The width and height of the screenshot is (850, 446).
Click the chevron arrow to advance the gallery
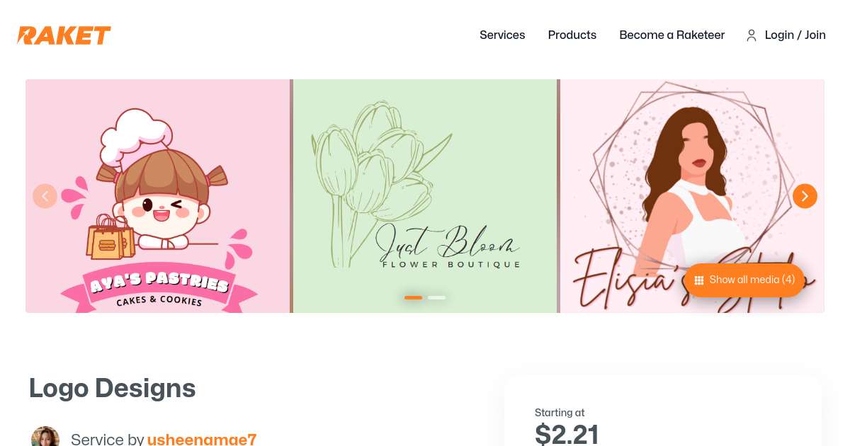[x=805, y=196]
